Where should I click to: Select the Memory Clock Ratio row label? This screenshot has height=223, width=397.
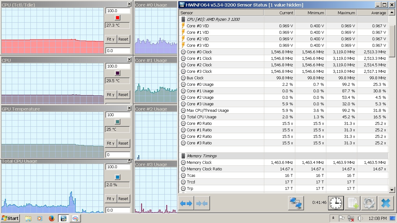pyautogui.click(x=204, y=169)
